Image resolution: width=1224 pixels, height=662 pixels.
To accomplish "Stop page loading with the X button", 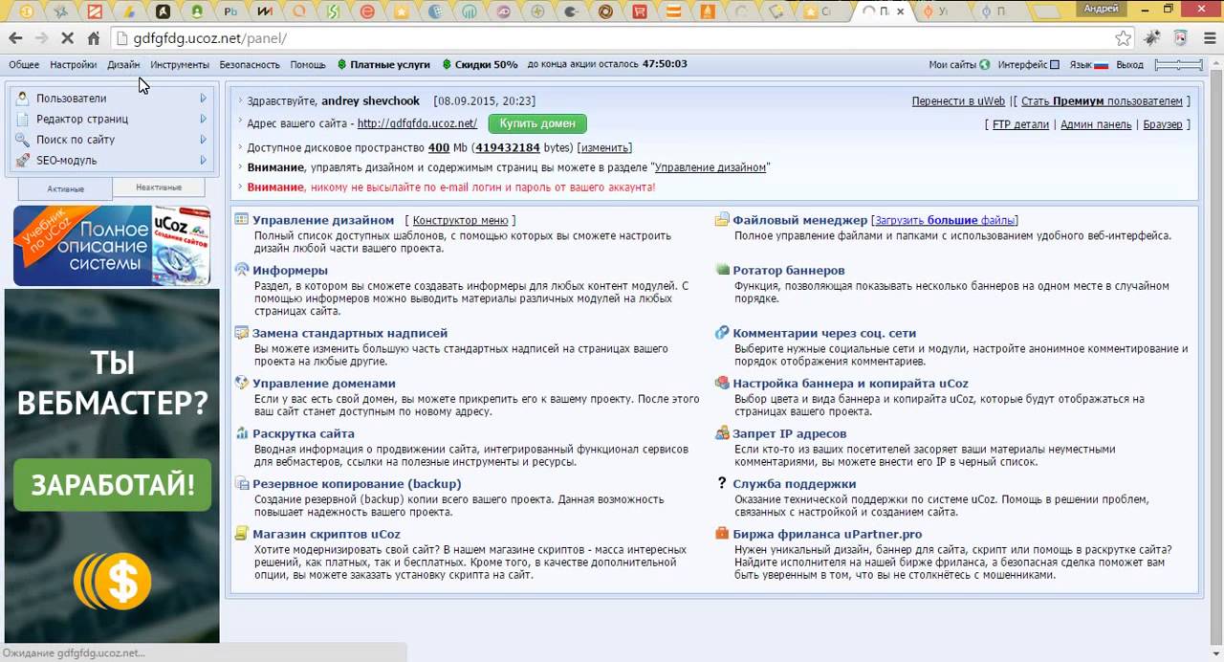I will 67,38.
